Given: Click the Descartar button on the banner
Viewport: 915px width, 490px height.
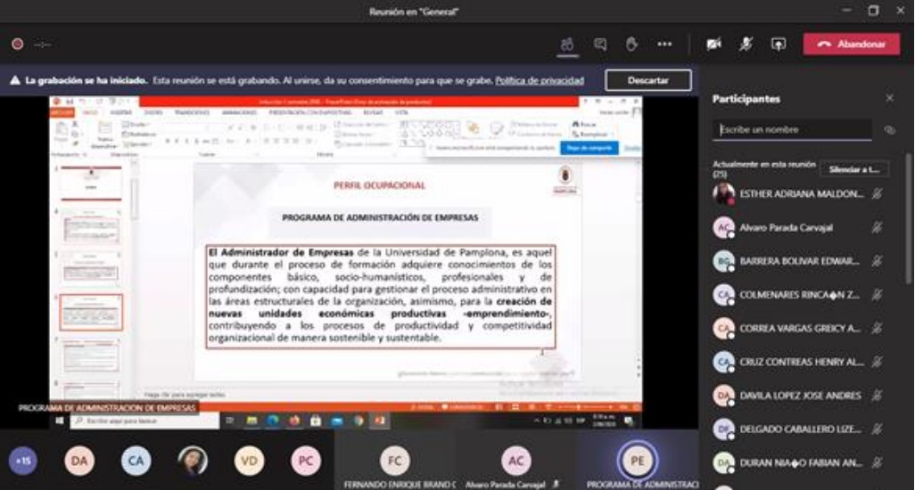Looking at the screenshot, I should [647, 80].
